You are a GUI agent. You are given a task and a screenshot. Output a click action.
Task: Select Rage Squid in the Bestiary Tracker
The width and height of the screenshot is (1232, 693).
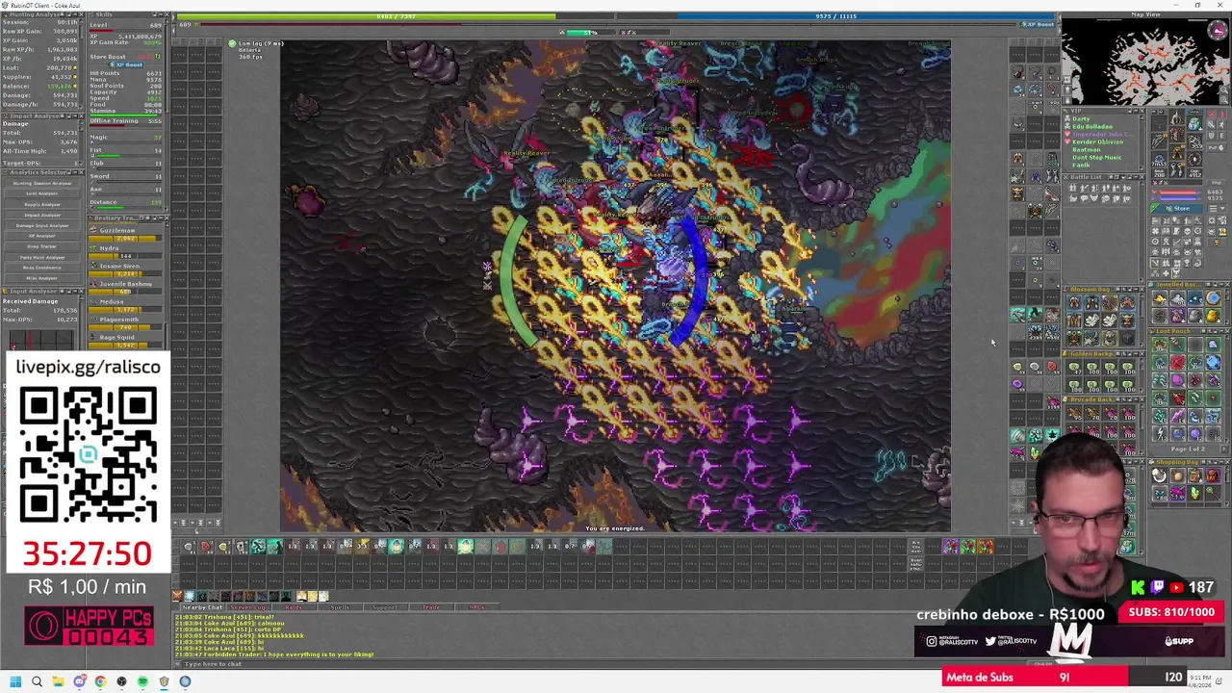(127, 341)
